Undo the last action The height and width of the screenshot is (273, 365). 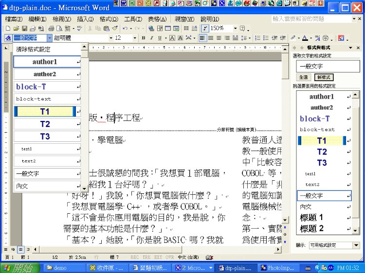(125, 29)
